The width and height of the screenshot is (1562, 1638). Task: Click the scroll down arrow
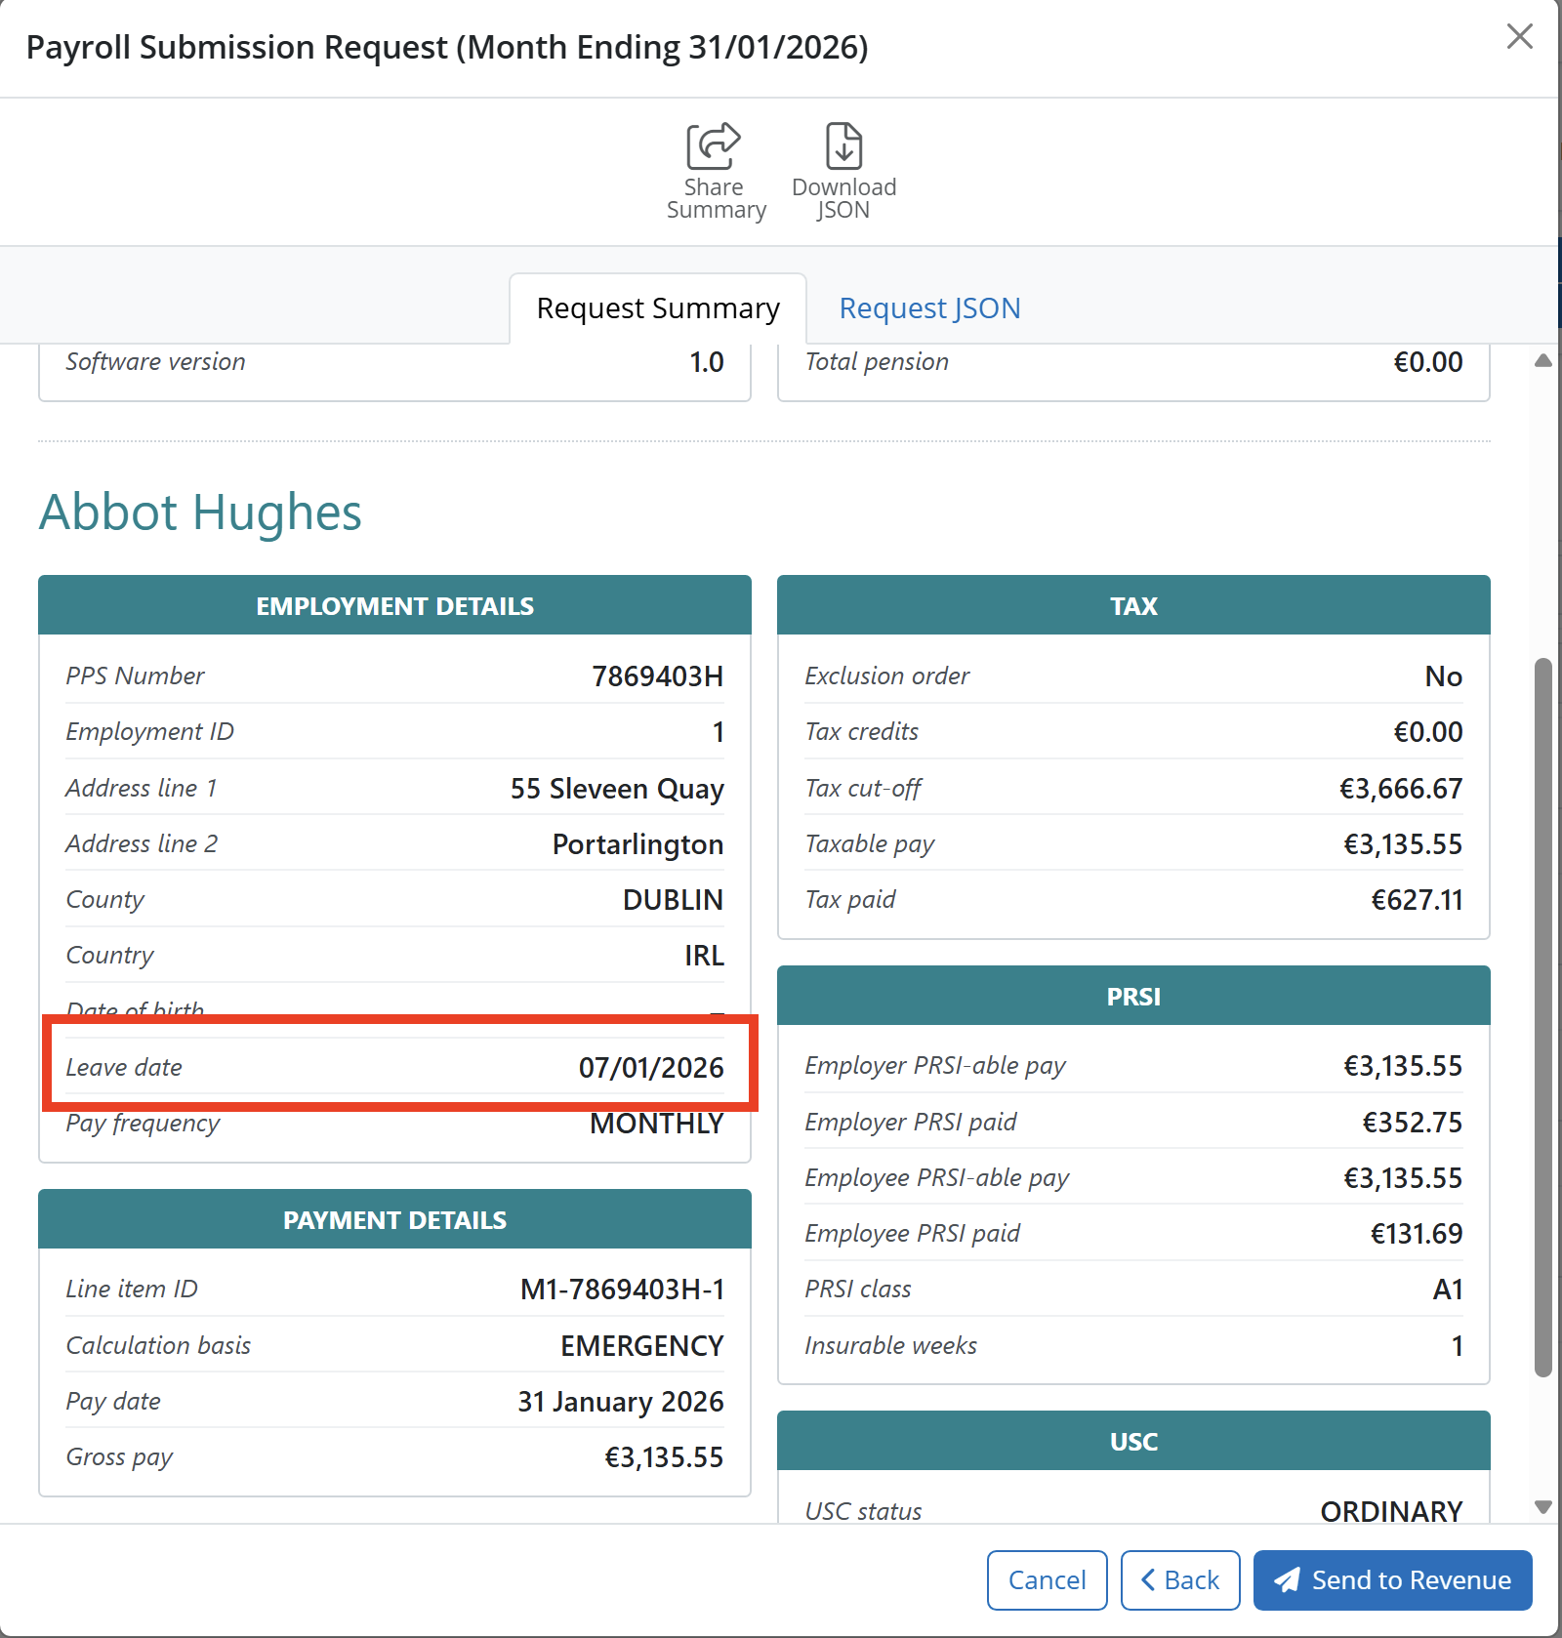click(x=1542, y=1506)
